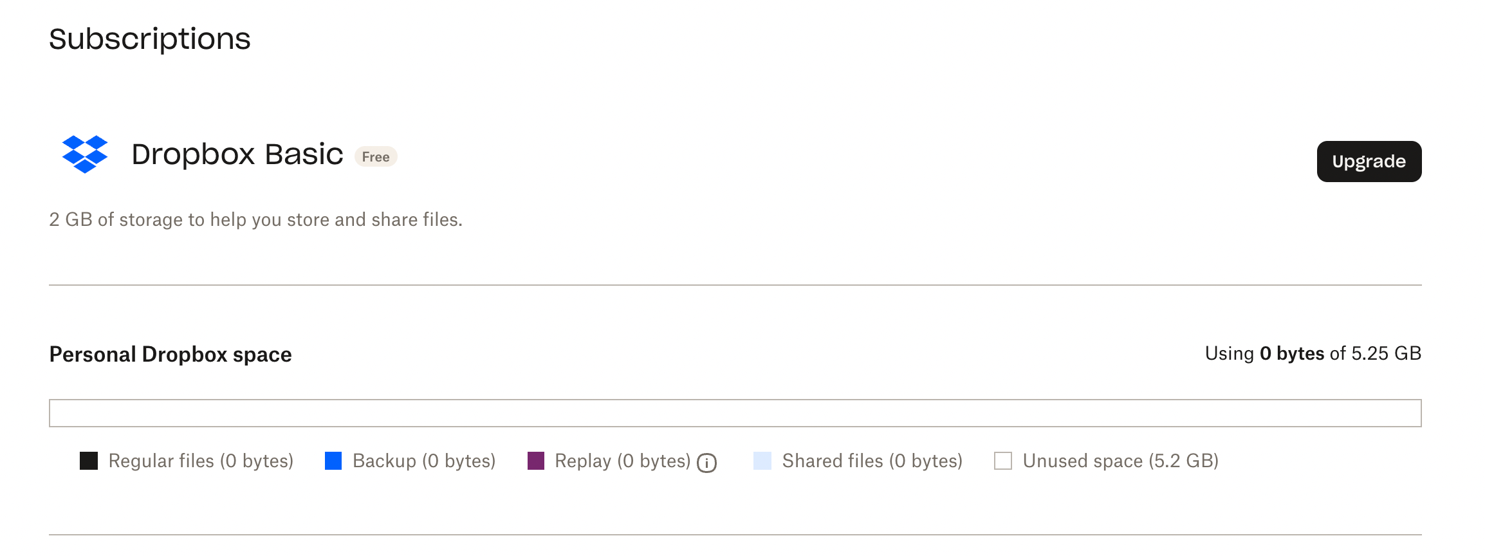Click the empty Unused space swatch
Viewport: 1485px width, 556px height.
click(x=1003, y=461)
